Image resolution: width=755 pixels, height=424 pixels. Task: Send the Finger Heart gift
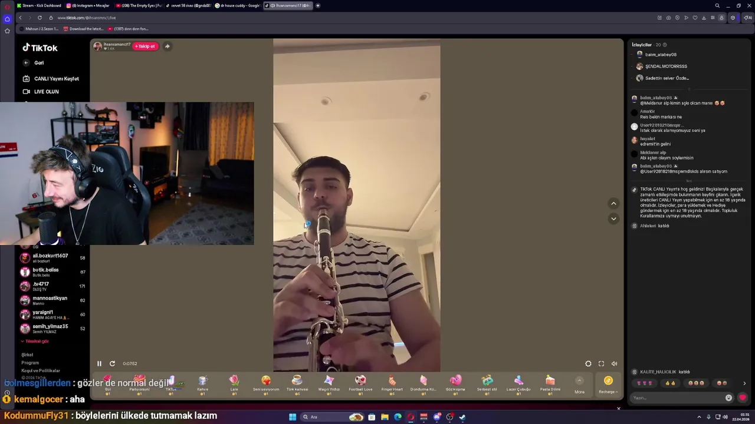pos(392,384)
